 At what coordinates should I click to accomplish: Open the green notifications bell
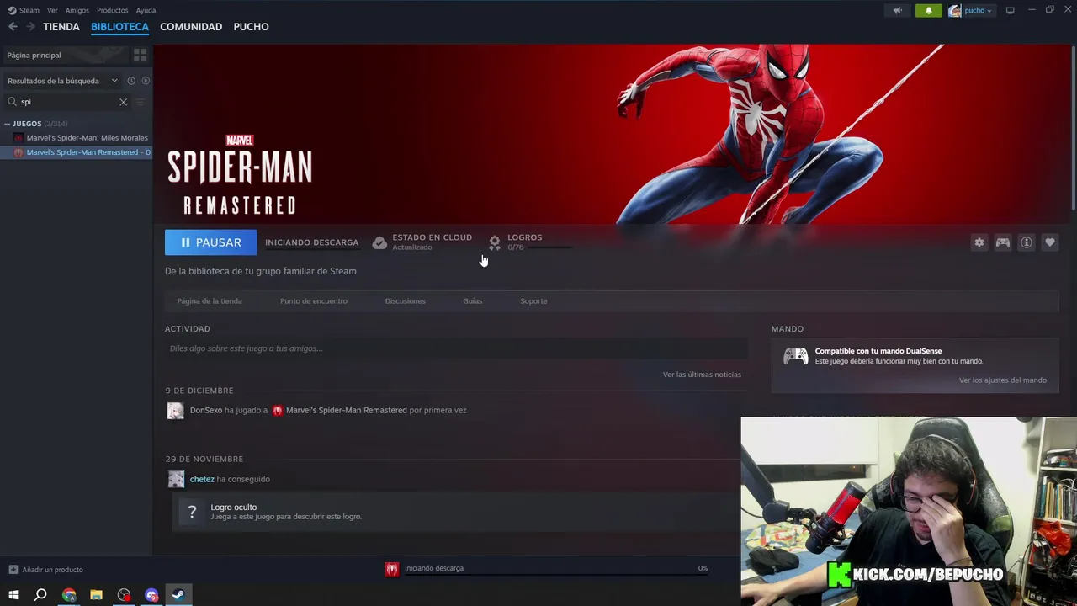coord(929,10)
